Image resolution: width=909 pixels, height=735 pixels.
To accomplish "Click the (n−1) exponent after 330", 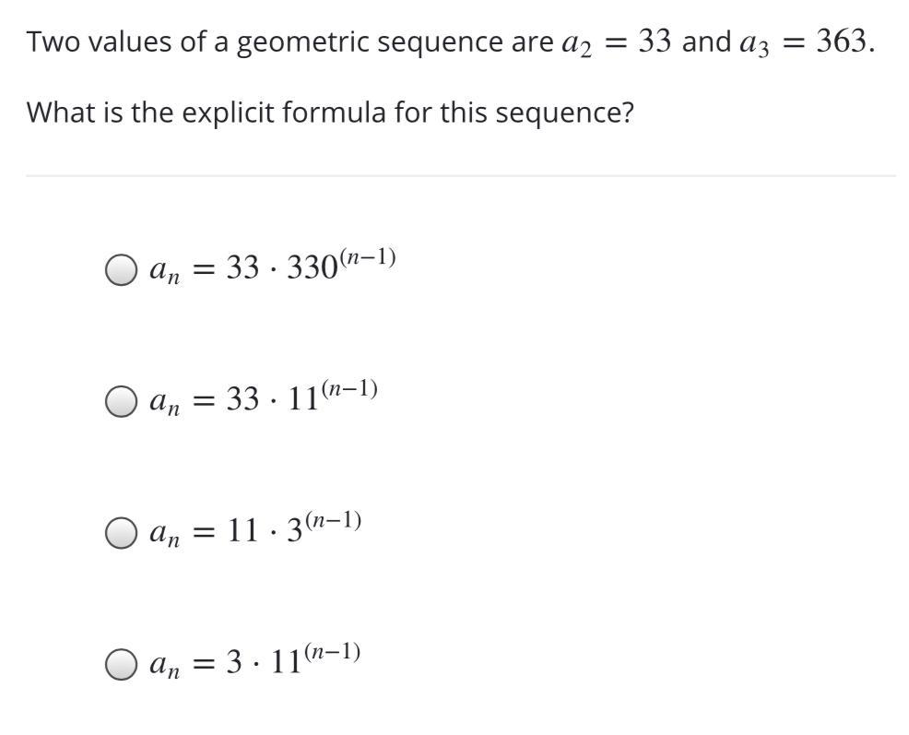I will pyautogui.click(x=369, y=256).
